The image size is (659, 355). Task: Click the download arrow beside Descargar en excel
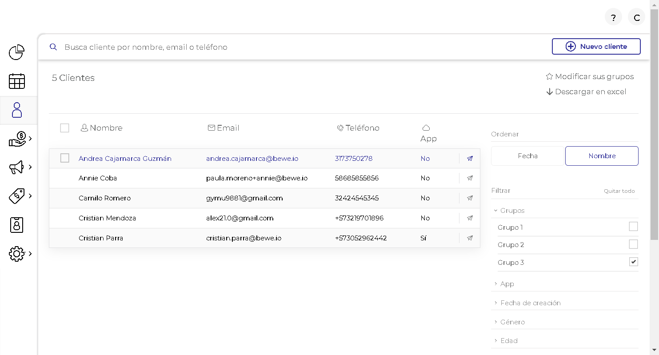pyautogui.click(x=549, y=92)
